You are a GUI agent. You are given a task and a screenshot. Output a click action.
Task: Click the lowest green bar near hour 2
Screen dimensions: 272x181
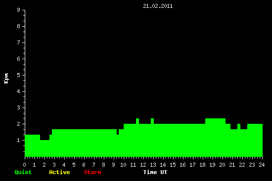click(45, 148)
